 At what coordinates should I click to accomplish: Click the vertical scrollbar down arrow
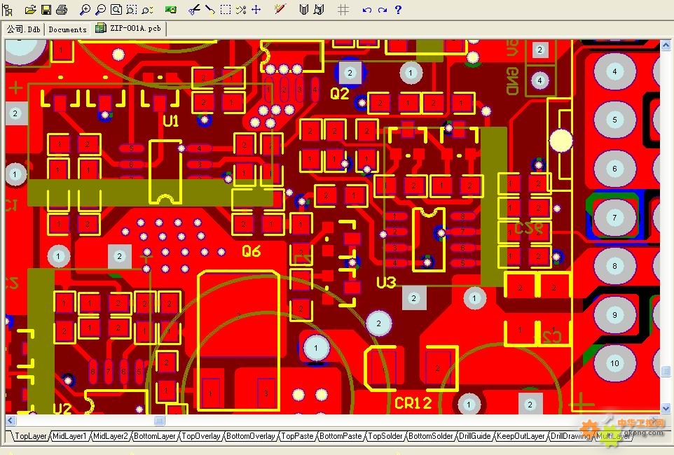(x=666, y=408)
